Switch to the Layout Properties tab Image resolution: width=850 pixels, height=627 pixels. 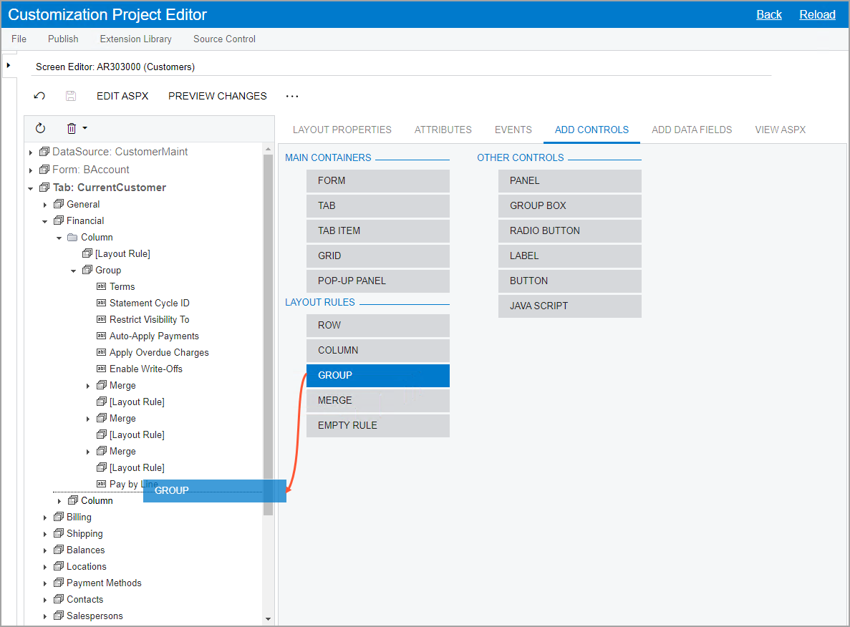(x=342, y=130)
